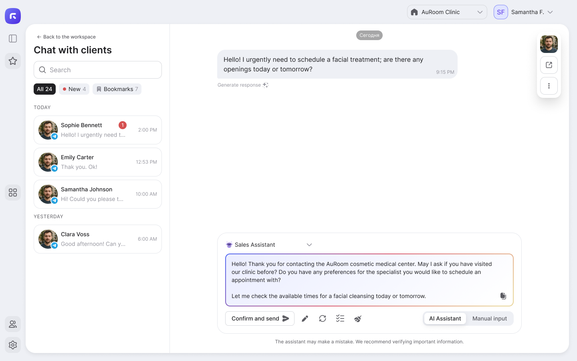The width and height of the screenshot is (577, 361).
Task: Click the edit pencil icon for response
Action: [305, 318]
